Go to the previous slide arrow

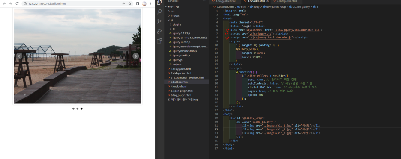(x=19, y=56)
